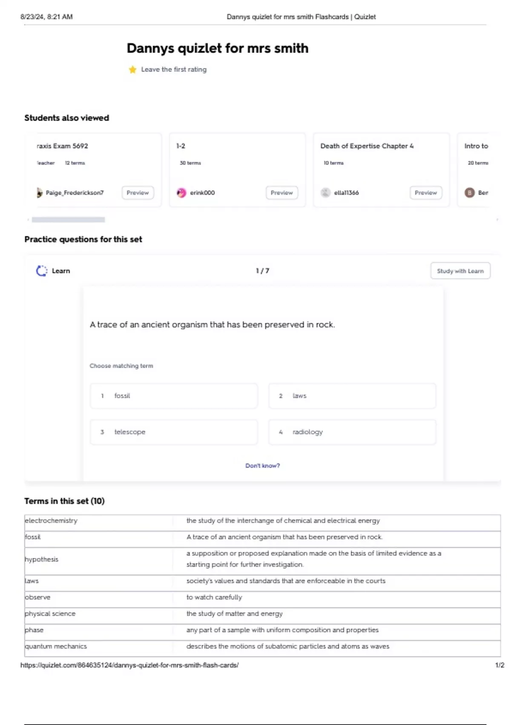The width and height of the screenshot is (511, 725).
Task: Choose answer option 4 radiology
Action: (352, 432)
